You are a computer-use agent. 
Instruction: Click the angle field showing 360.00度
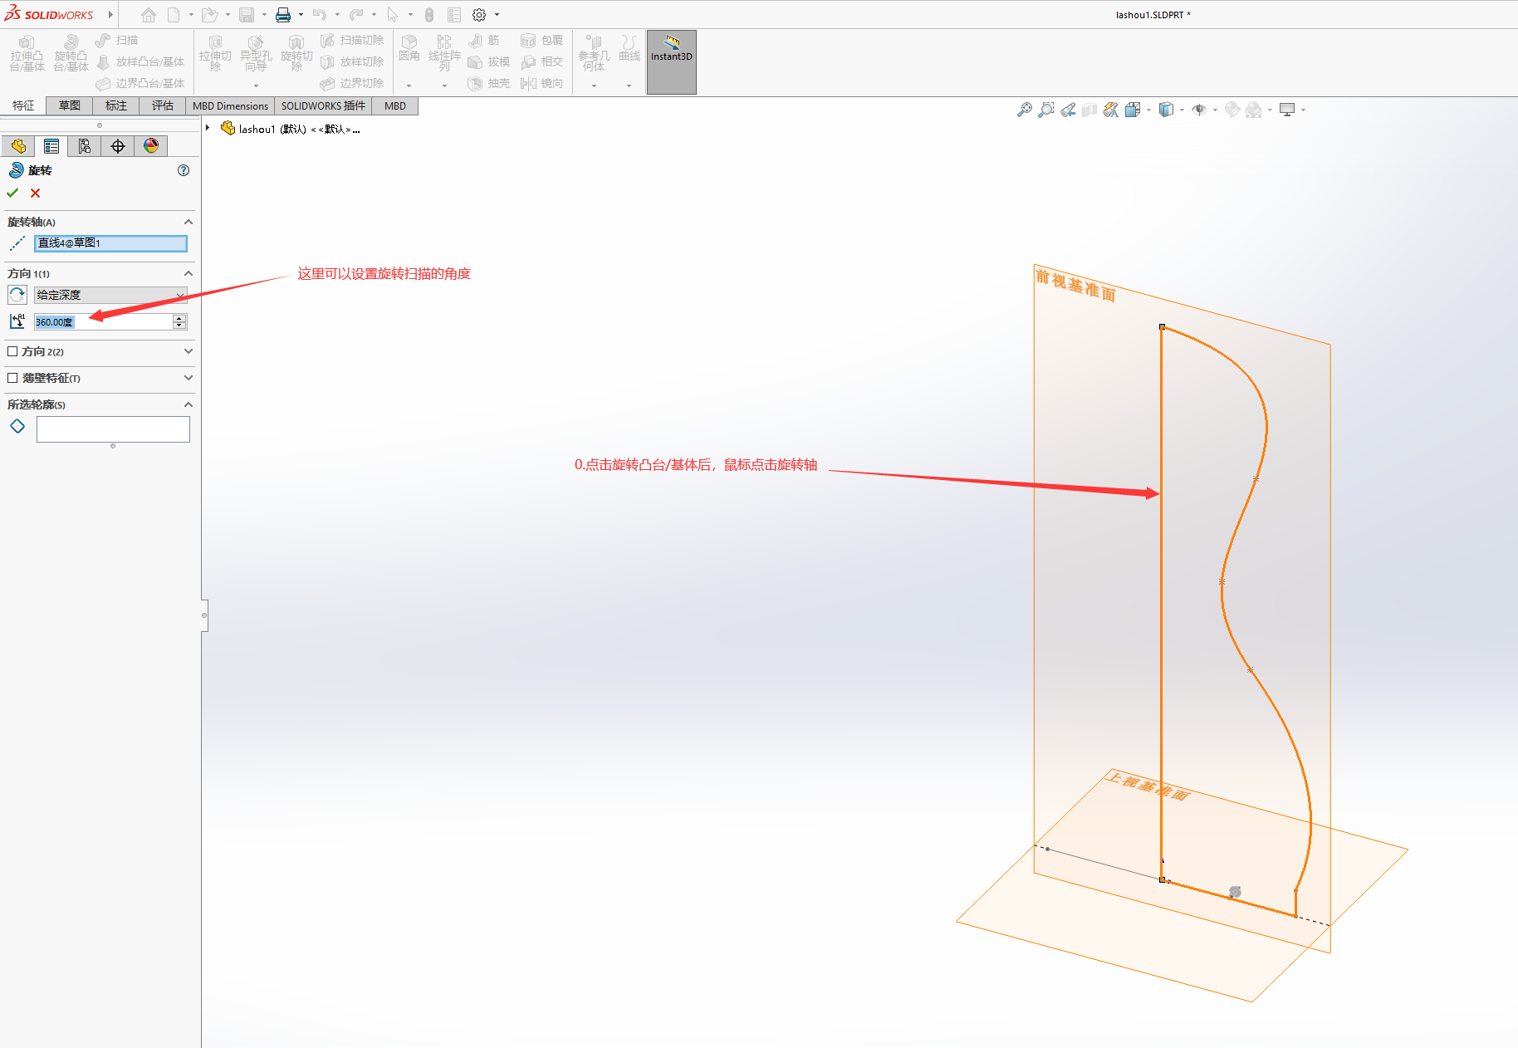(x=103, y=321)
